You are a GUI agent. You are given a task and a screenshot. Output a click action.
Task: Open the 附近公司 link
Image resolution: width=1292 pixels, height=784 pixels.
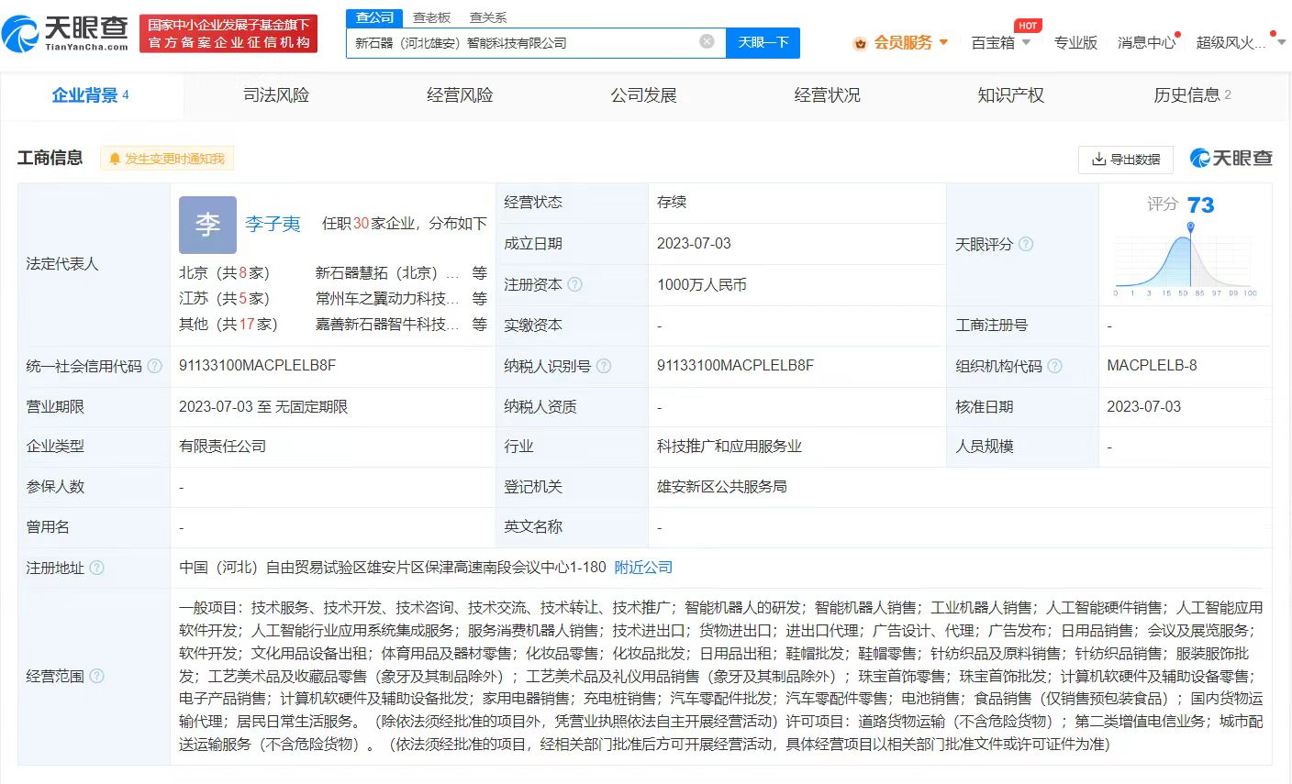point(643,568)
